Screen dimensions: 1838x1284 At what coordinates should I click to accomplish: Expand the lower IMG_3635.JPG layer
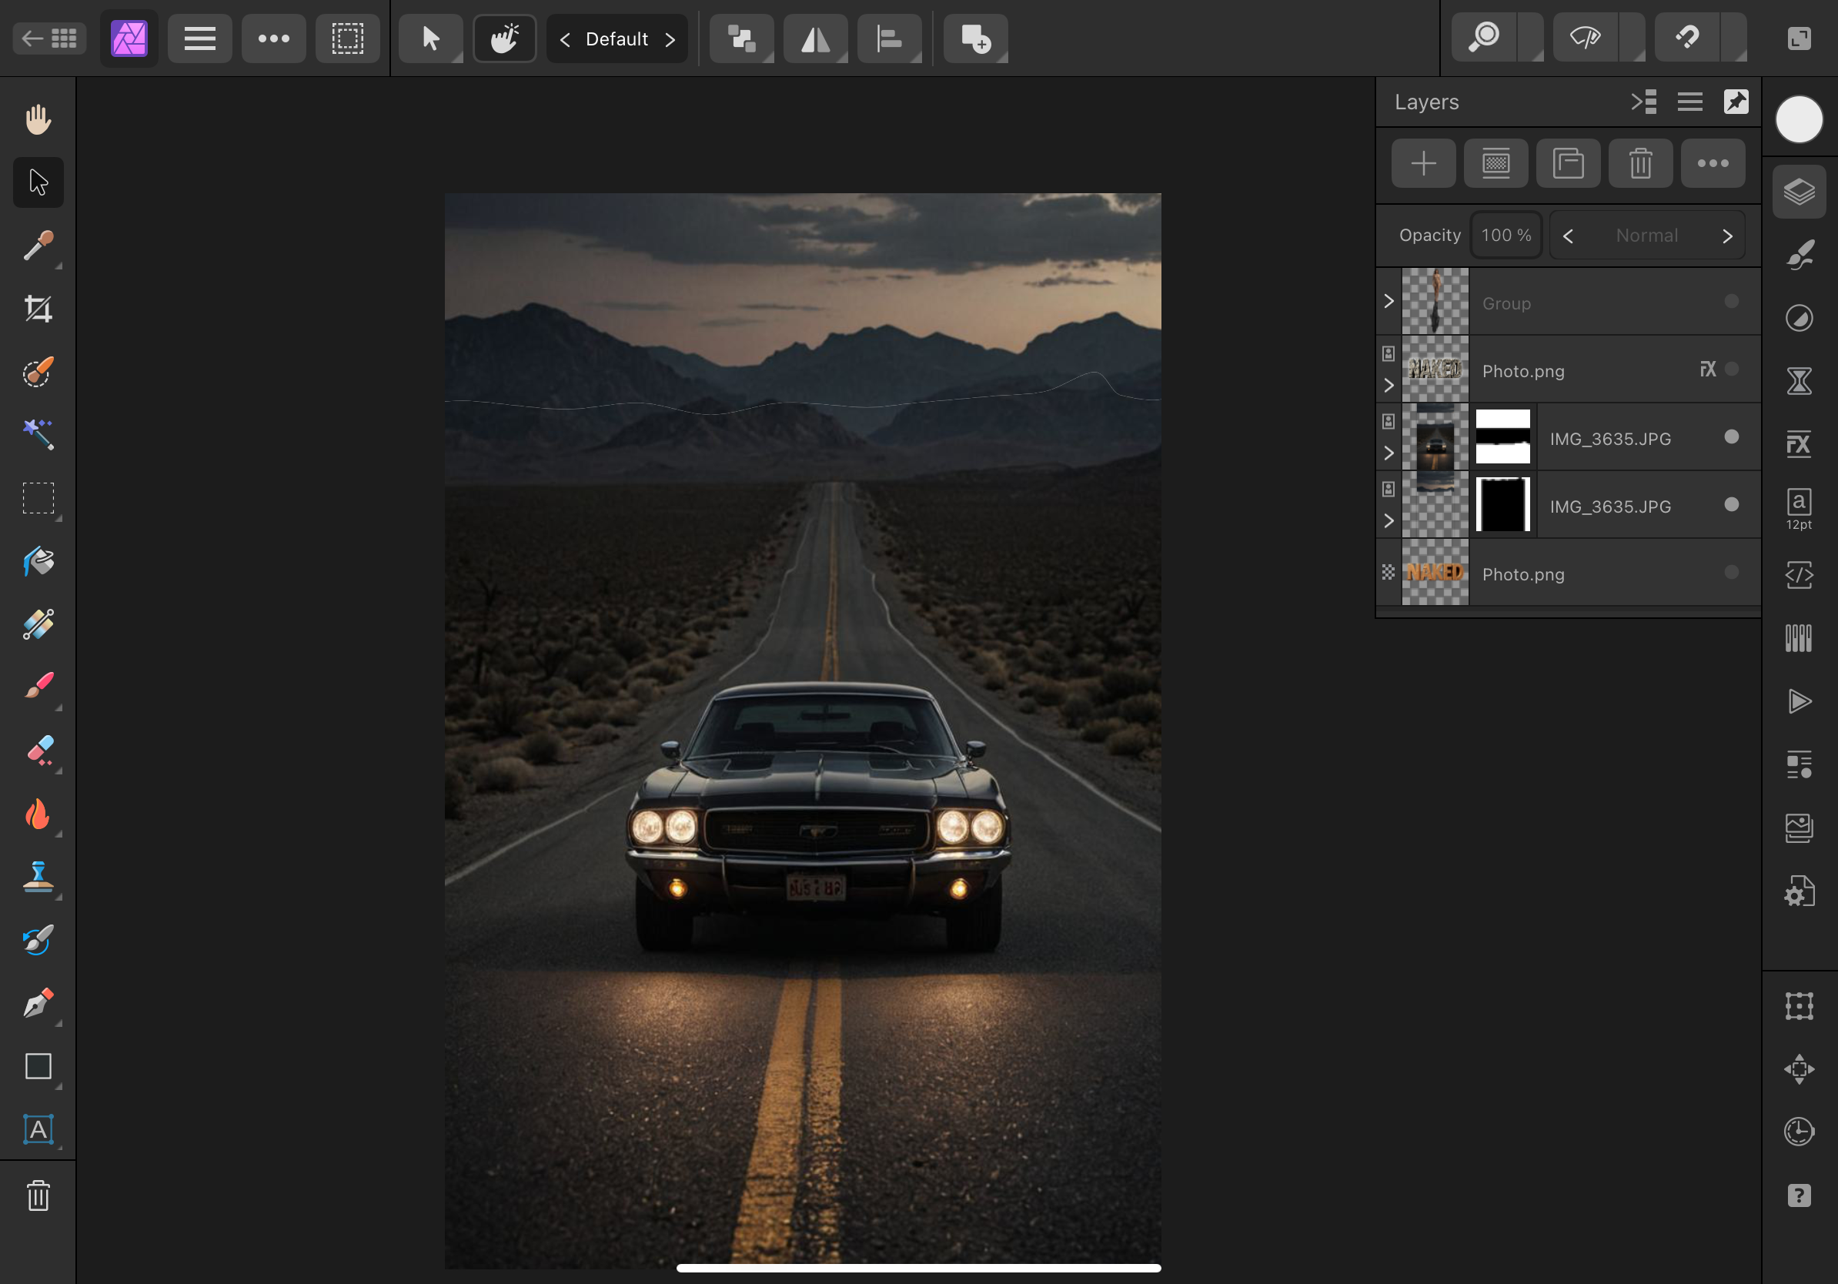pyautogui.click(x=1389, y=521)
